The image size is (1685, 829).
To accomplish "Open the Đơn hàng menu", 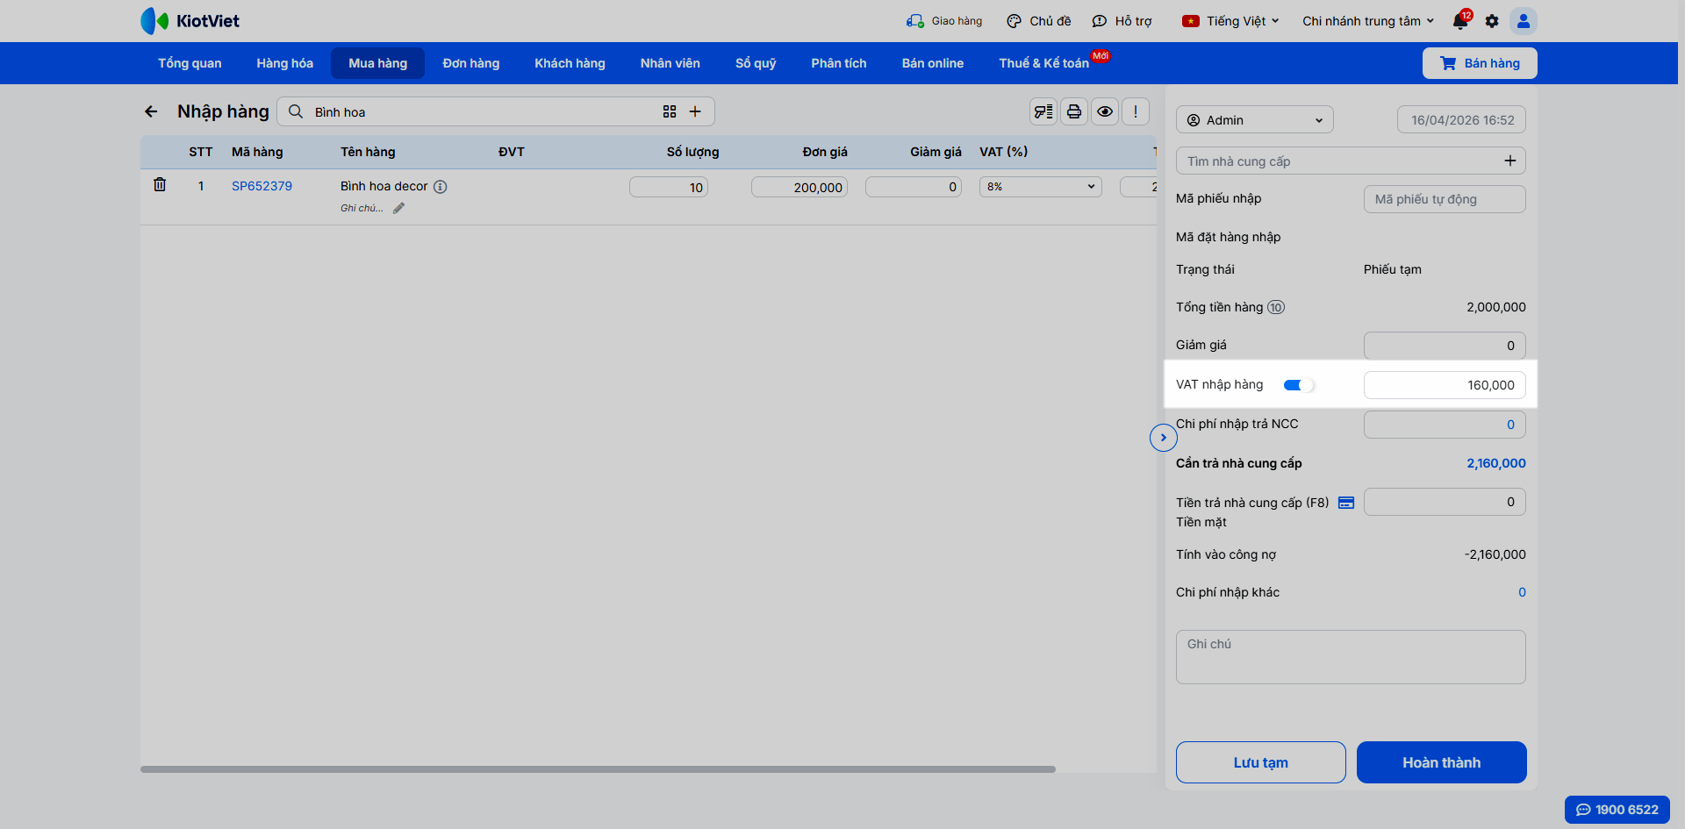I will click(471, 63).
